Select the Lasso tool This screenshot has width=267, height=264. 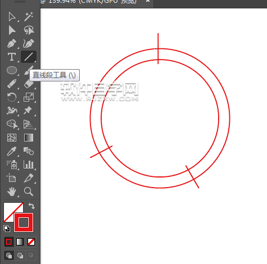(x=29, y=30)
